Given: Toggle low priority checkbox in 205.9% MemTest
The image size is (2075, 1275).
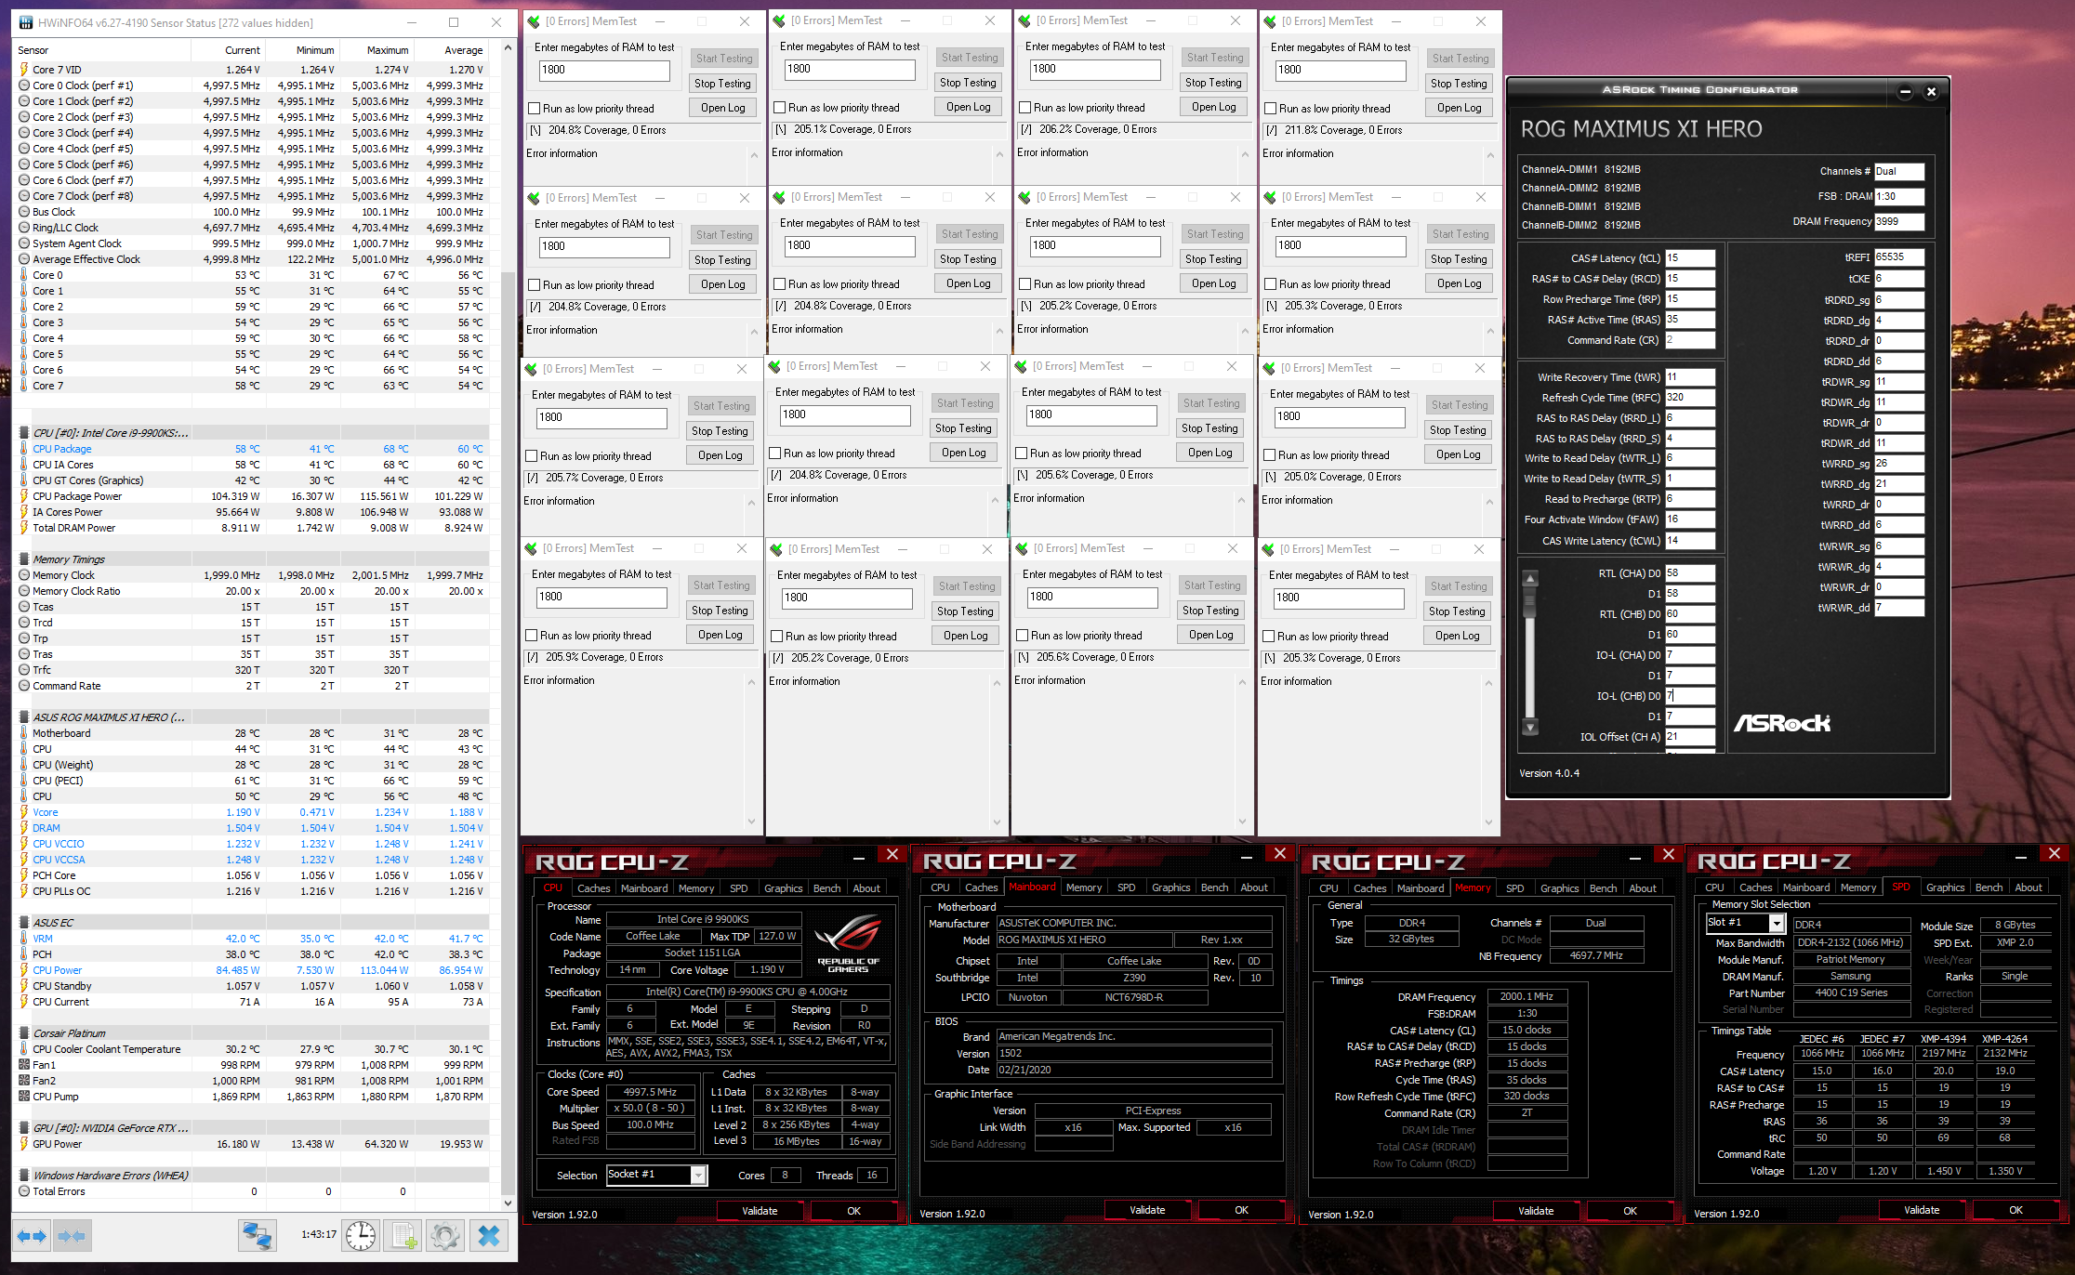Looking at the screenshot, I should 532,636.
